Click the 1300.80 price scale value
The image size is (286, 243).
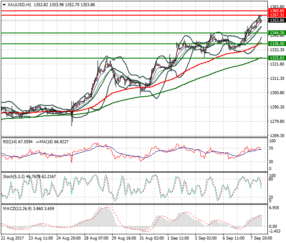pos(277,93)
